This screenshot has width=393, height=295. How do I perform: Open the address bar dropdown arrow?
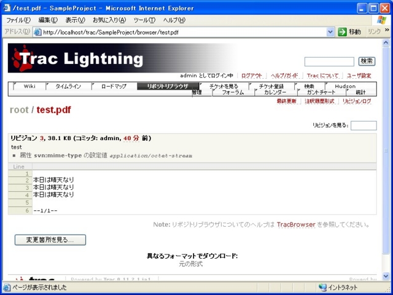pos(330,32)
